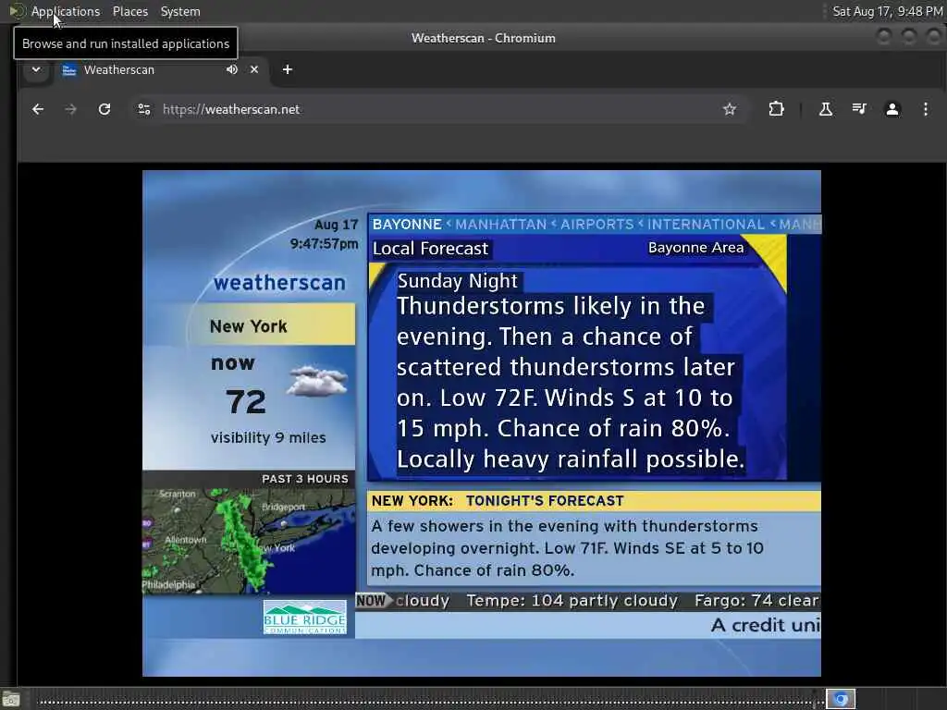
Task: Click the cloudy weather condition icon
Action: point(317,381)
